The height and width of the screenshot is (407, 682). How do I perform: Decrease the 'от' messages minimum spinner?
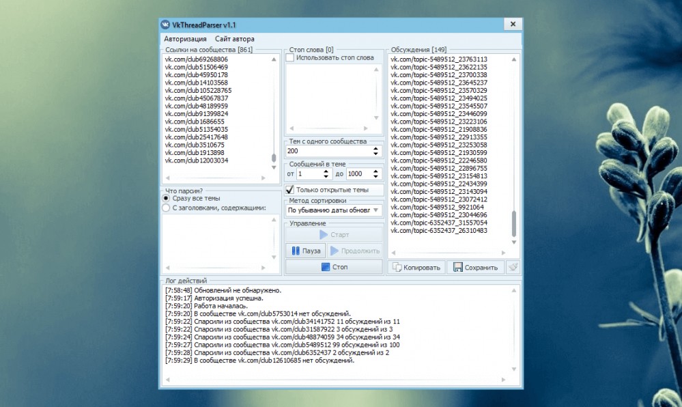(x=326, y=176)
